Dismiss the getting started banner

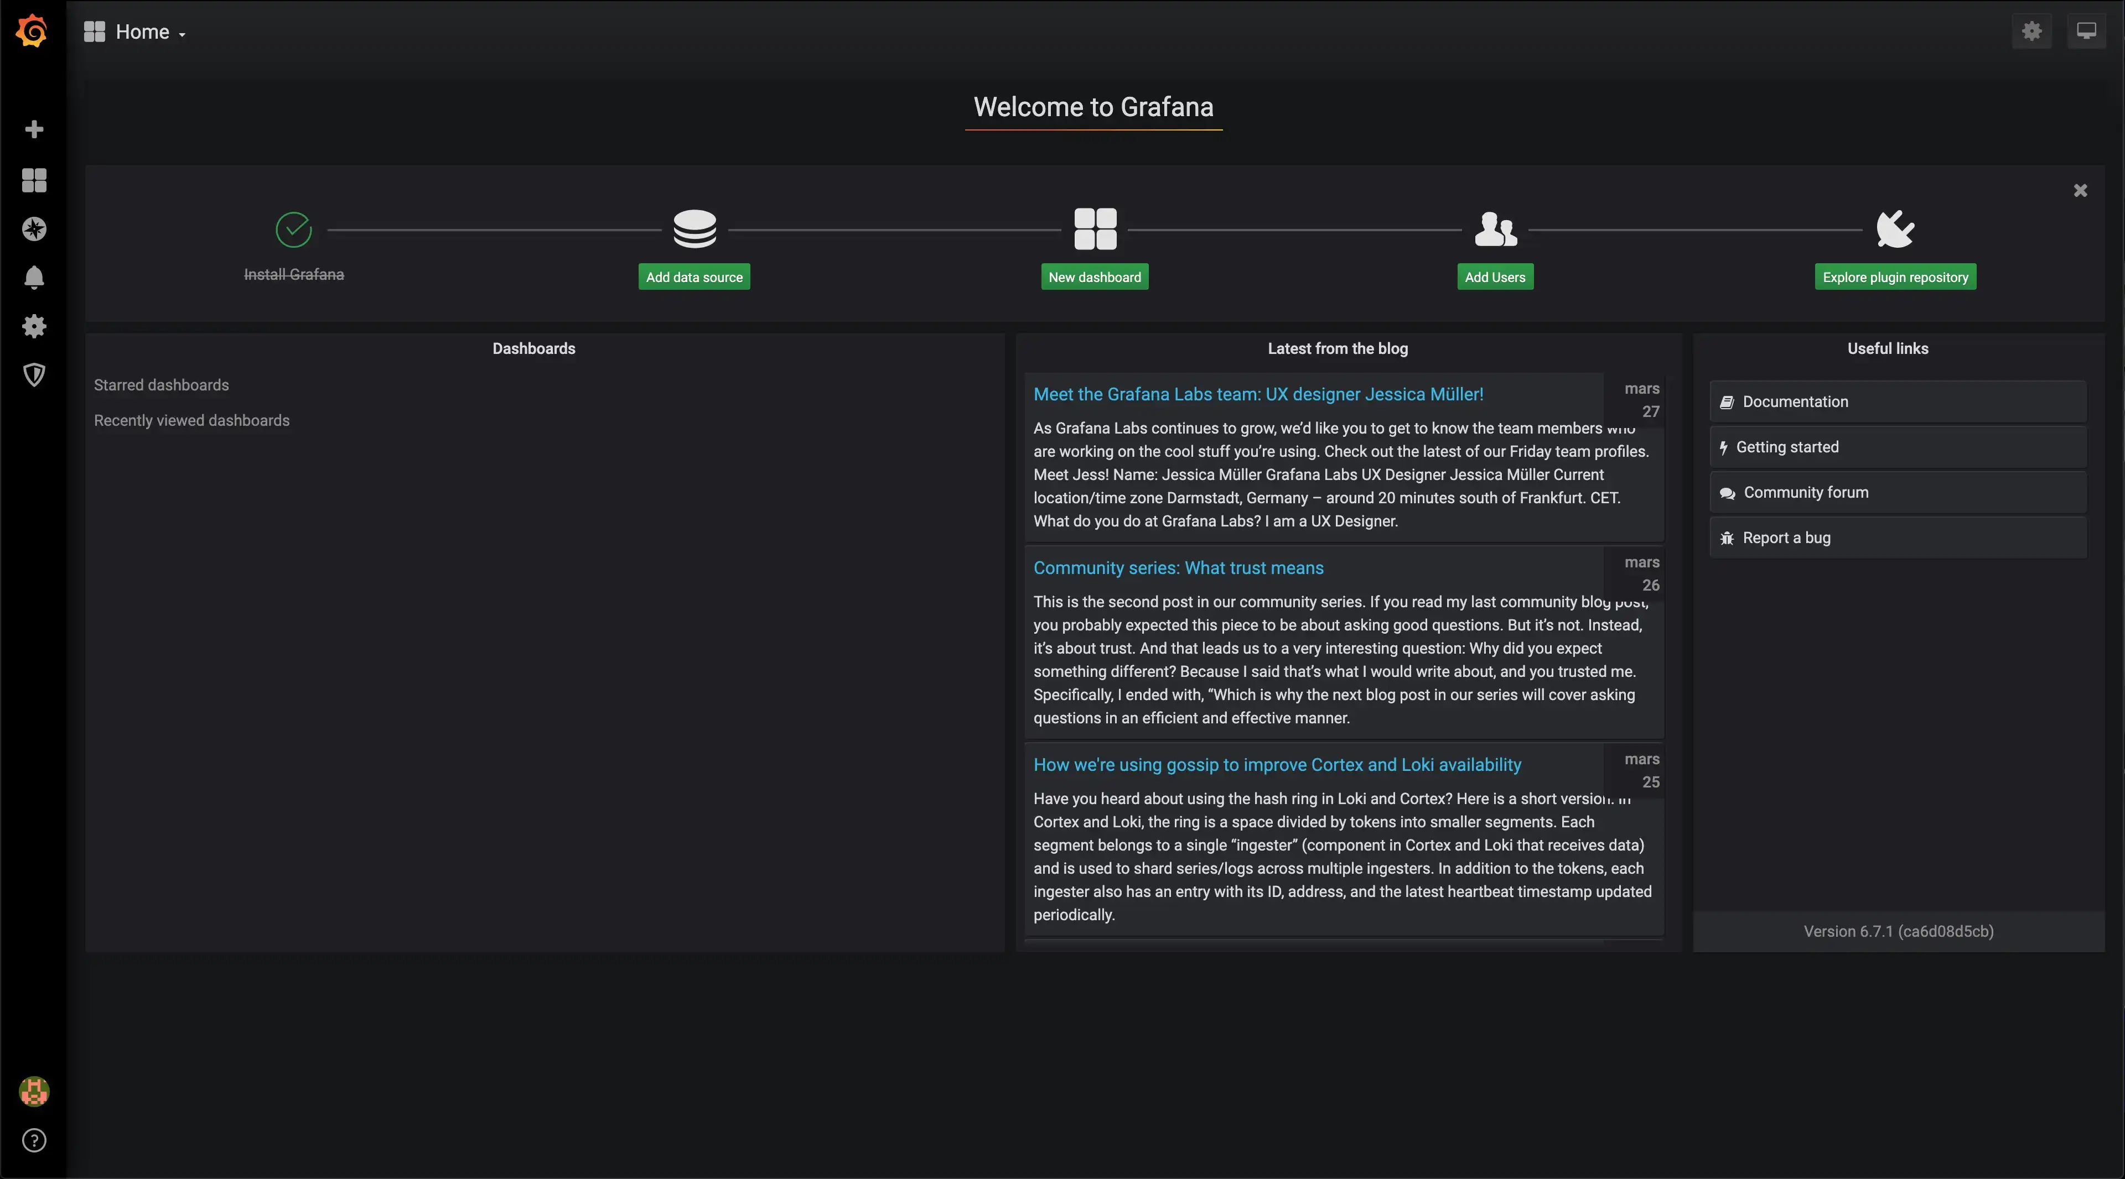[x=2081, y=190]
